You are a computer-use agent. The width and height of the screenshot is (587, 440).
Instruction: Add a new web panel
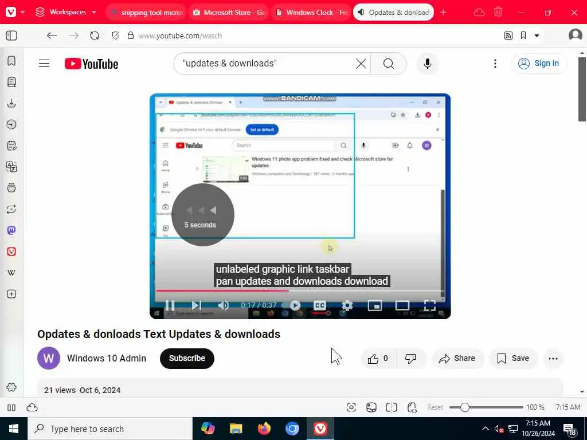[x=11, y=294]
